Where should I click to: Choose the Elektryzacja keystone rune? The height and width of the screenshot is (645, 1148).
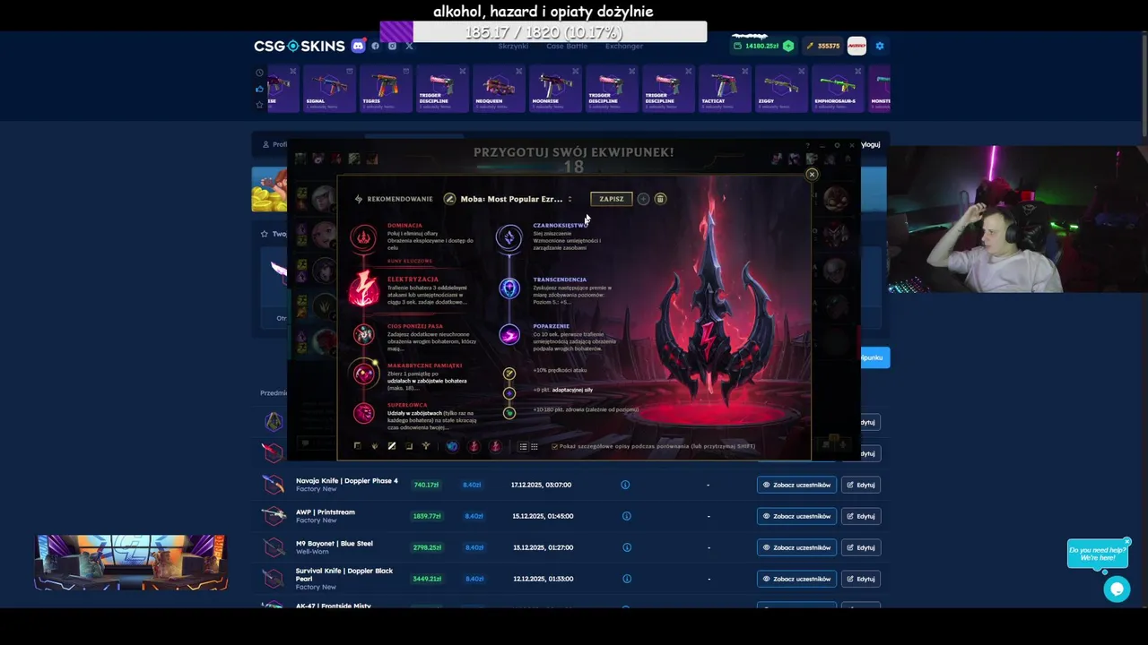364,289
